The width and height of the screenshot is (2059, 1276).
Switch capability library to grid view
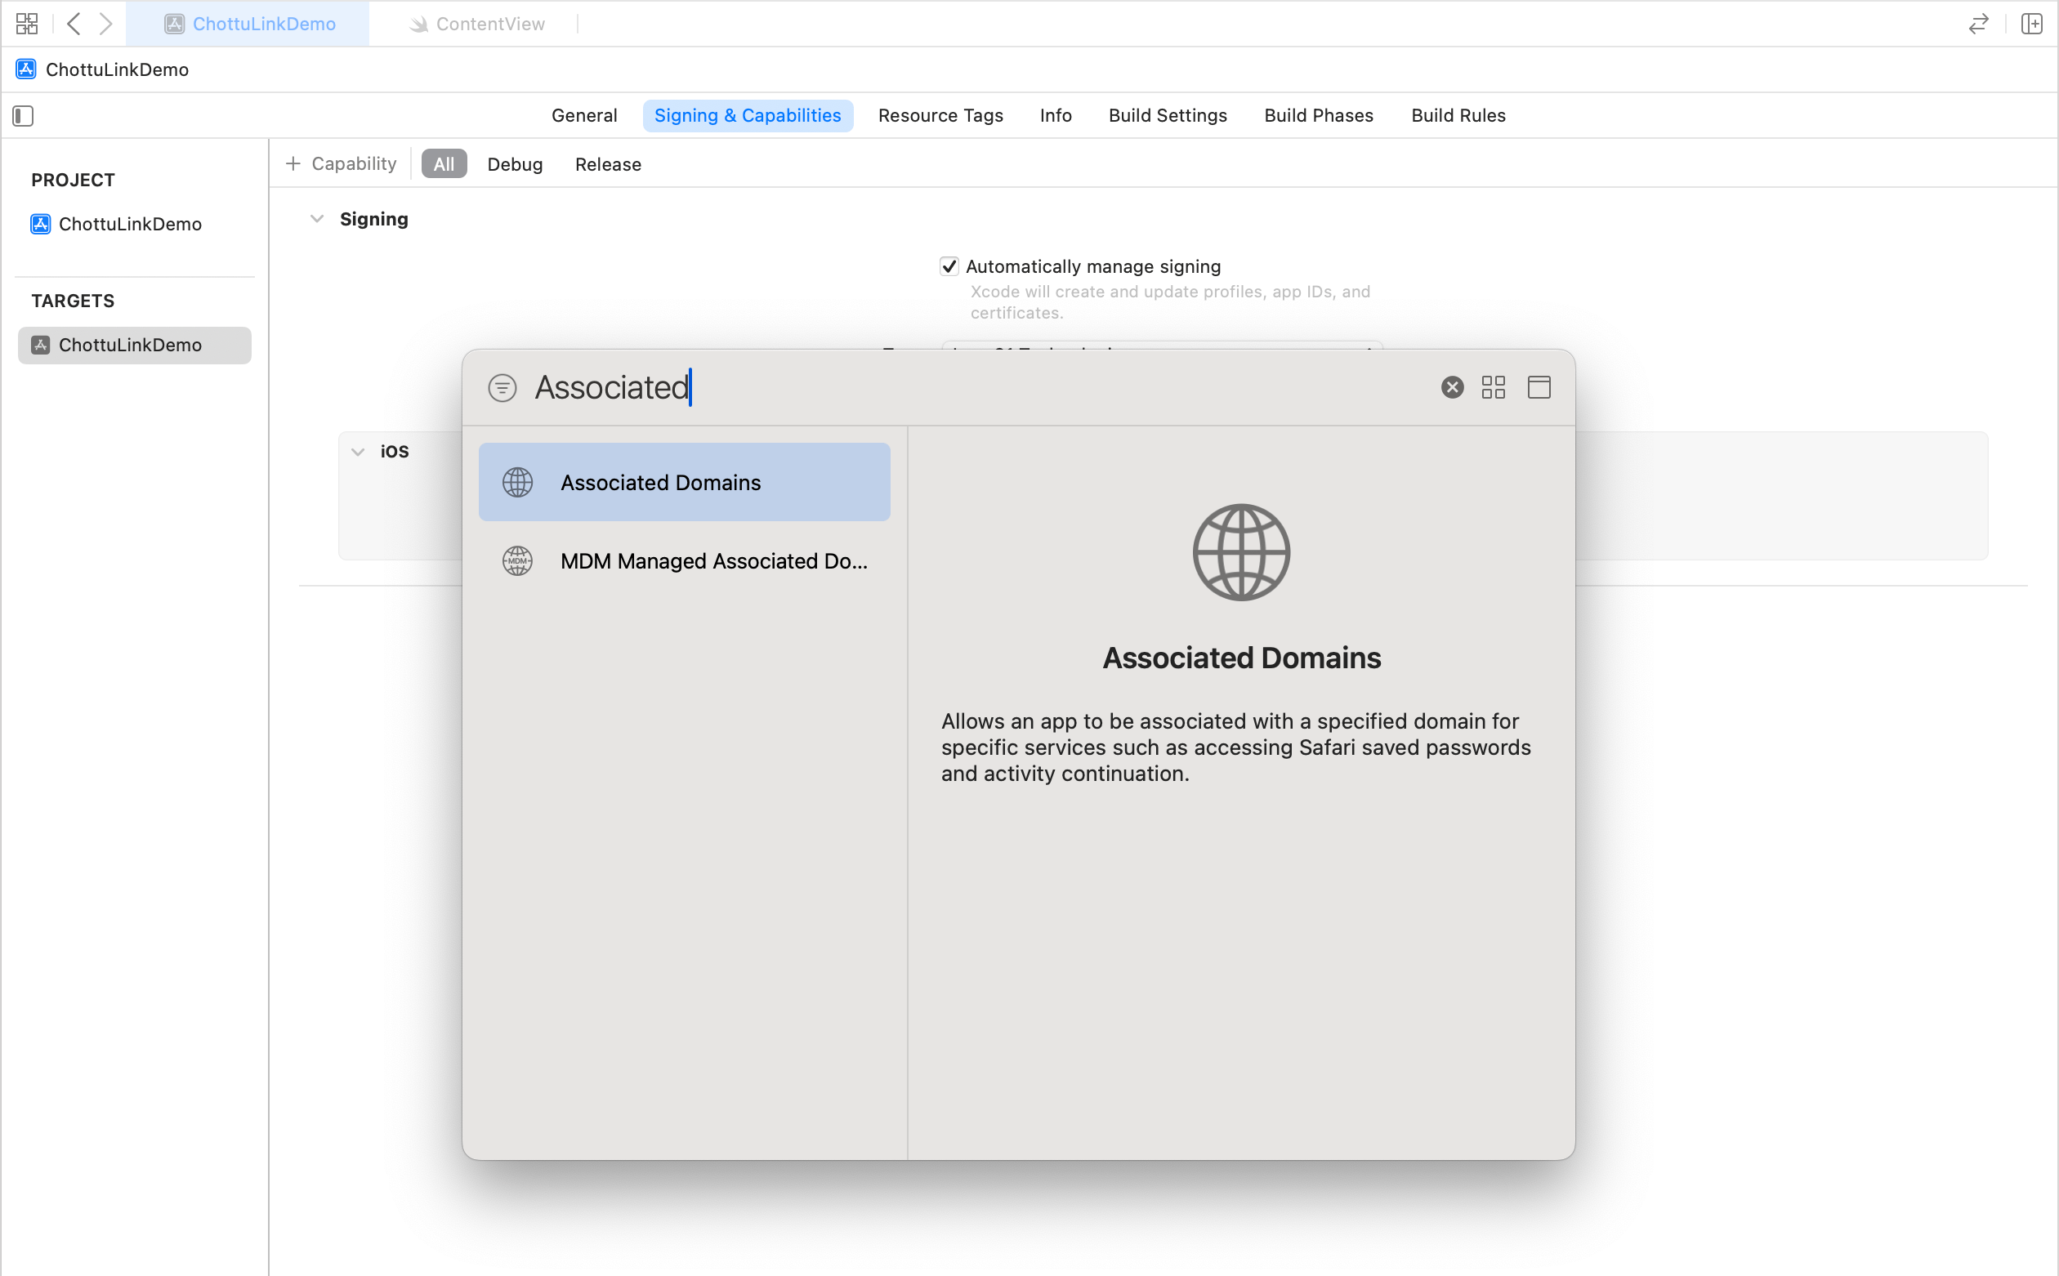tap(1493, 387)
